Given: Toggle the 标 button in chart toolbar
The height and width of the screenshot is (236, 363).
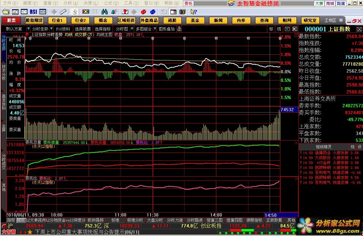Looking at the screenshot, I should click(271, 29).
